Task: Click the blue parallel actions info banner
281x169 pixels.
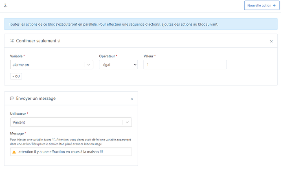Action: pyautogui.click(x=140, y=24)
